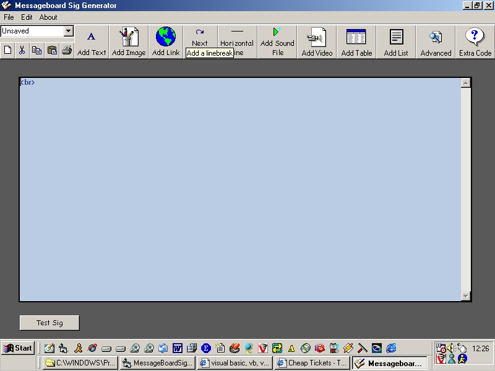Click the Extra Code question mark icon

[475, 37]
